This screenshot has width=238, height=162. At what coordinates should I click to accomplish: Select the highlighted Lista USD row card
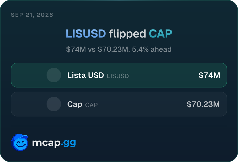[119, 75]
